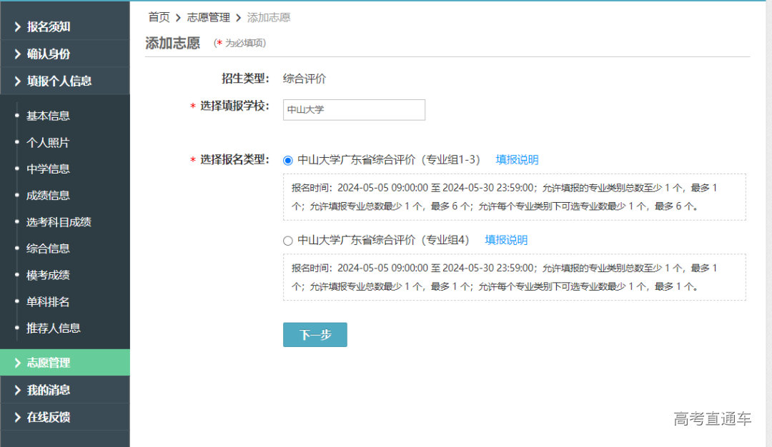Expand the 报名须知 sidebar section
The image size is (772, 447).
(x=50, y=26)
